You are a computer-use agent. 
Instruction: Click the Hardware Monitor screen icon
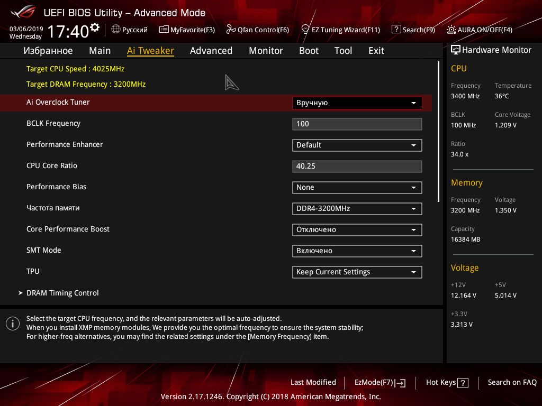coord(456,50)
